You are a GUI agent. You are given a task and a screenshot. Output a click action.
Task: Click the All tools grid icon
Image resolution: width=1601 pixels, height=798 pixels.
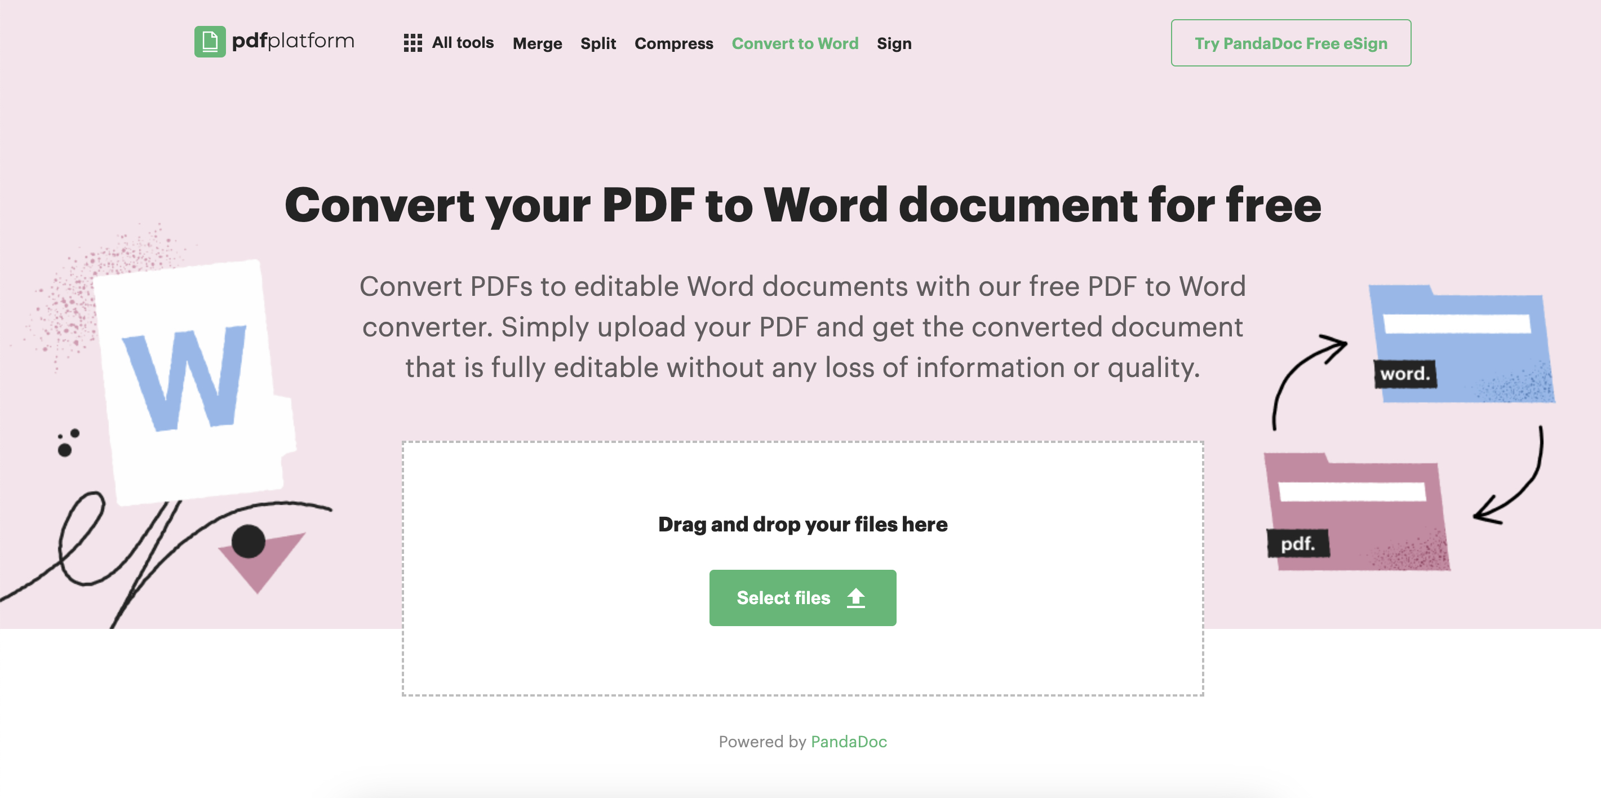413,42
